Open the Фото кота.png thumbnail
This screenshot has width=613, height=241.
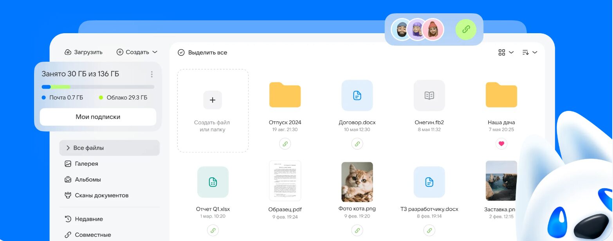point(357,182)
